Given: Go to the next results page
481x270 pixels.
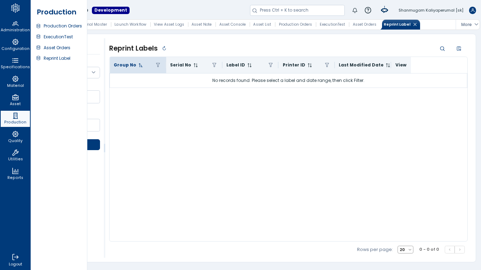Looking at the screenshot, I should pos(460,250).
